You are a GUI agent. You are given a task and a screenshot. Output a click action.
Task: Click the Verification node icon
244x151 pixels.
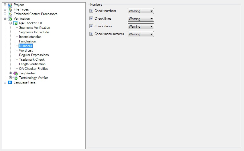click(10, 19)
